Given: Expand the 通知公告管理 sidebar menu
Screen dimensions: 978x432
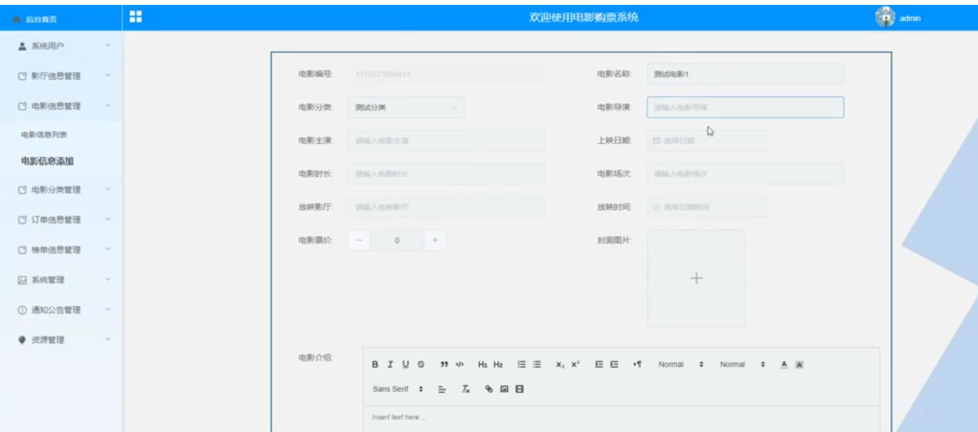Looking at the screenshot, I should pos(61,309).
